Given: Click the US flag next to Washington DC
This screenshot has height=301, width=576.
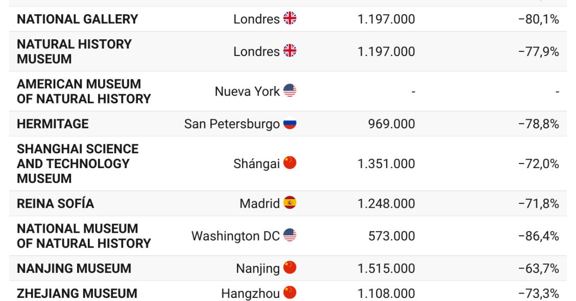Looking at the screenshot, I should pyautogui.click(x=290, y=236).
